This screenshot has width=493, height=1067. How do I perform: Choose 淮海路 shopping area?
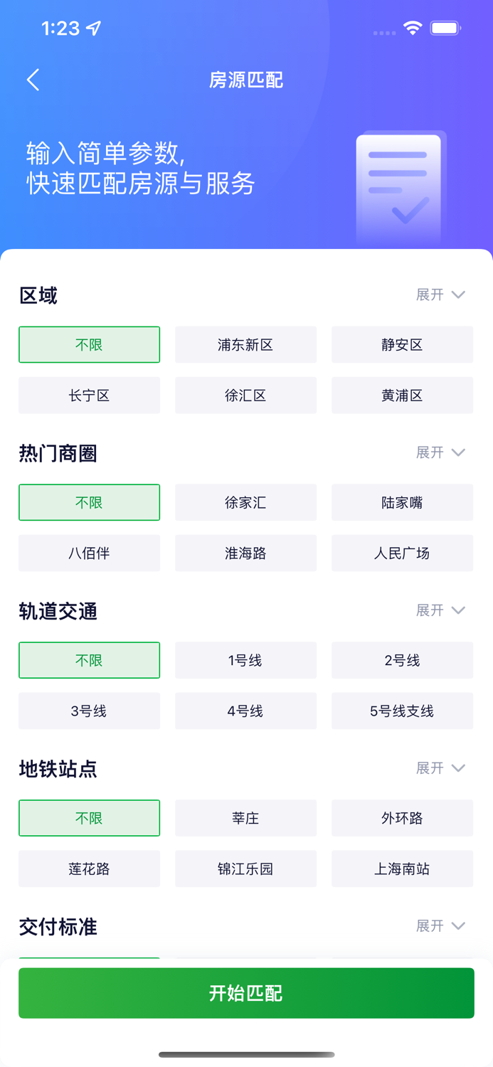point(245,553)
